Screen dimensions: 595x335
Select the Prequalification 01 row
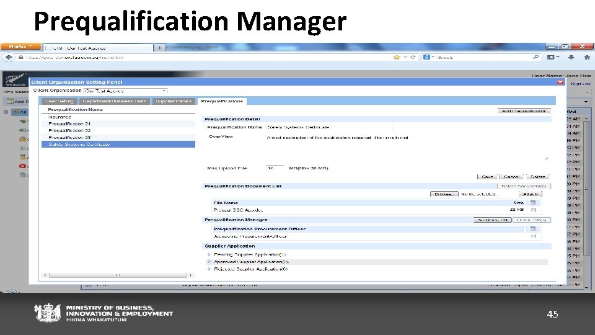[118, 124]
